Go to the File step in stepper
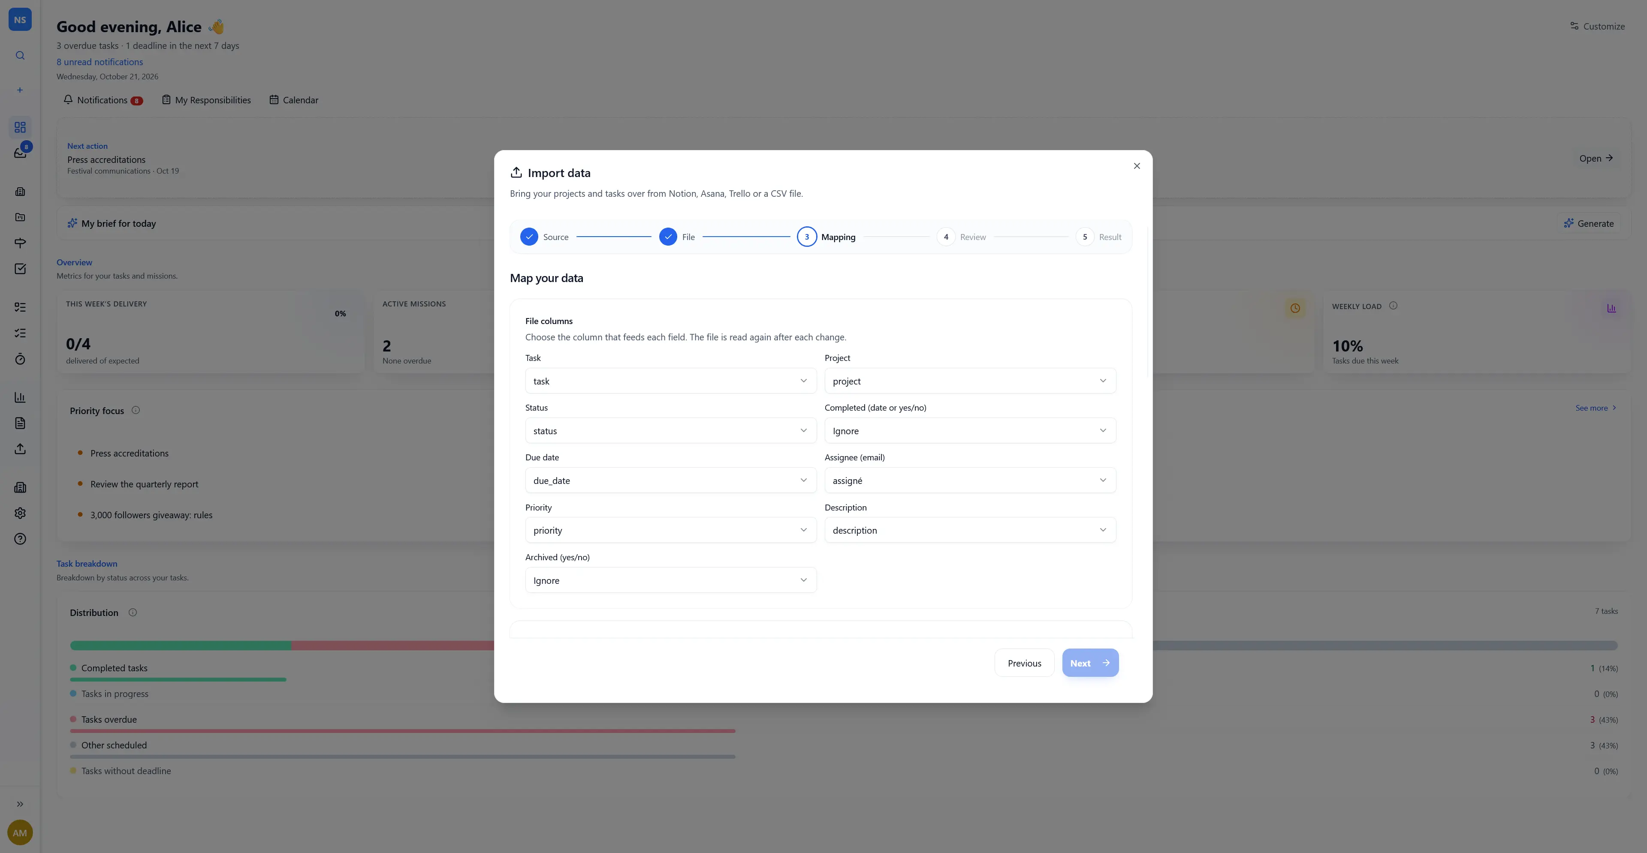 coord(677,237)
